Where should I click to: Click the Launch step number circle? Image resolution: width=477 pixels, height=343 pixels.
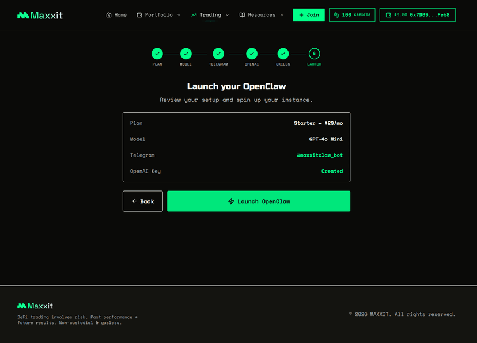pos(314,53)
